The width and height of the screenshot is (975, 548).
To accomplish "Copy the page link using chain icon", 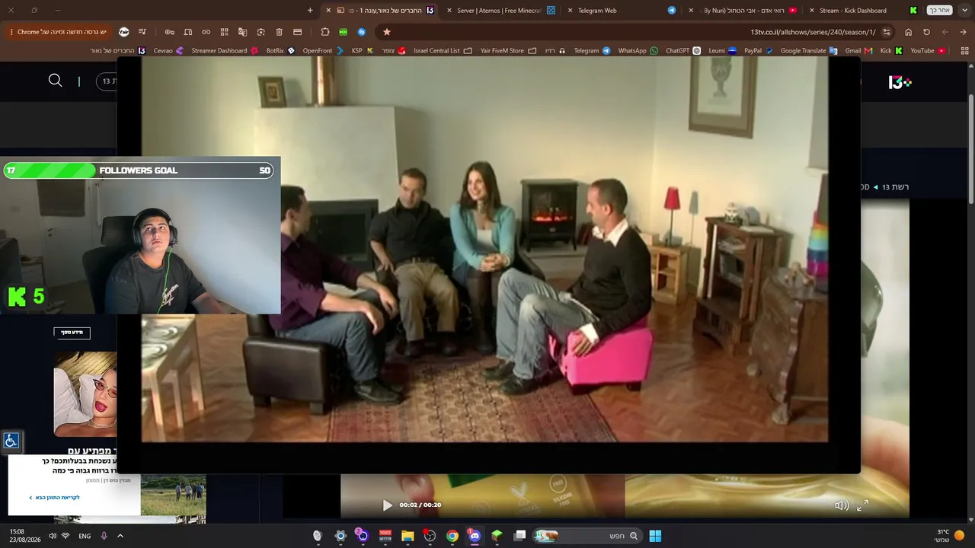I will (206, 32).
